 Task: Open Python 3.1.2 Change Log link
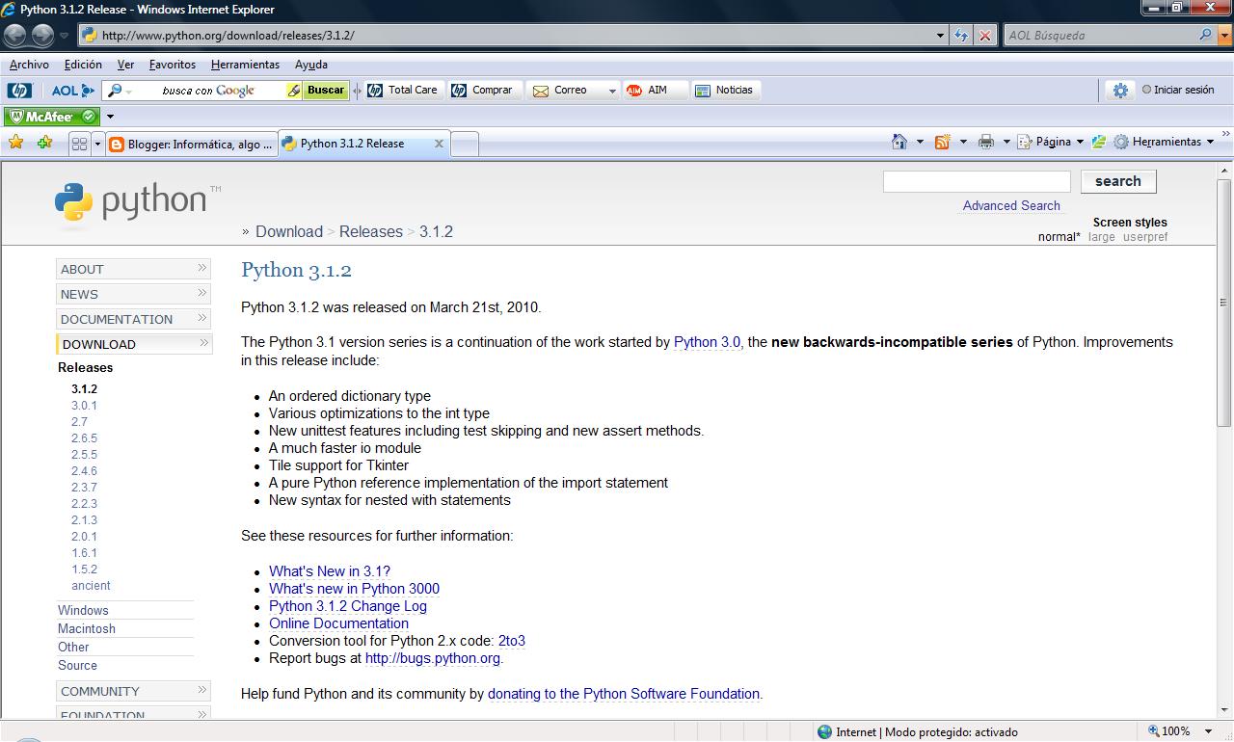point(348,606)
